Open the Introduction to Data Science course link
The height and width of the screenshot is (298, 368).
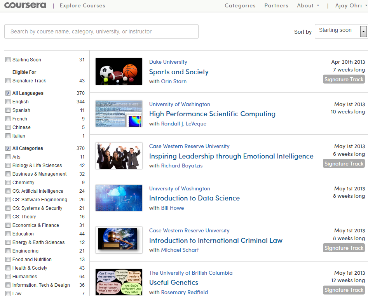pos(194,198)
